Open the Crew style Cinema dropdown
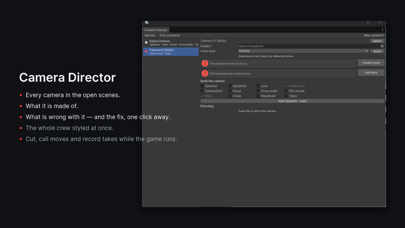 pyautogui.click(x=303, y=51)
